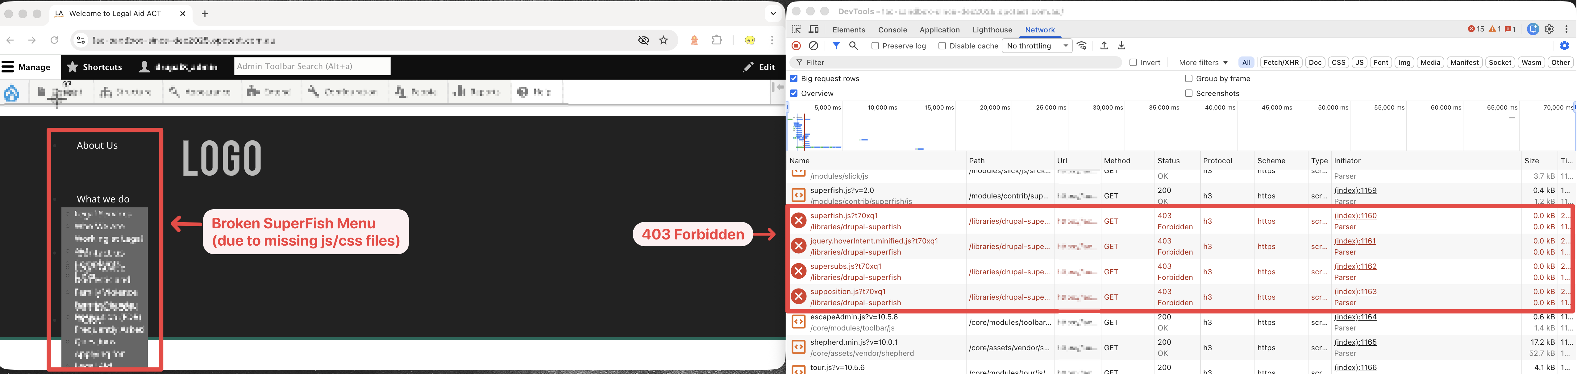Open the Chrome tab list chevron
This screenshot has height=374, width=1581.
(773, 14)
